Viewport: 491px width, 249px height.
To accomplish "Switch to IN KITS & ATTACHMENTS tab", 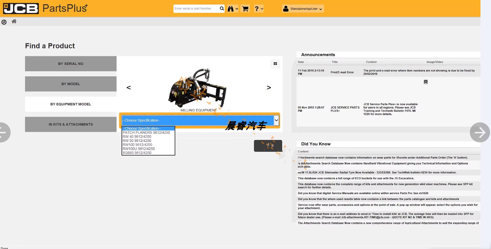I will 71,124.
